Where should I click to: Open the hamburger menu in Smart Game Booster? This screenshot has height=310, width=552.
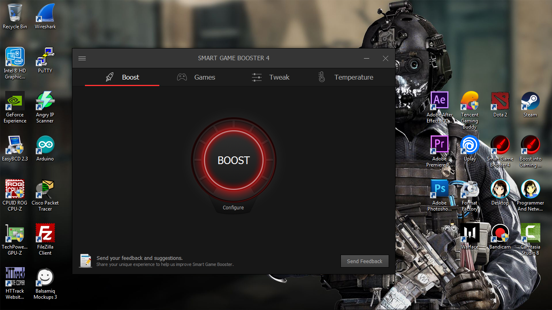pyautogui.click(x=82, y=58)
